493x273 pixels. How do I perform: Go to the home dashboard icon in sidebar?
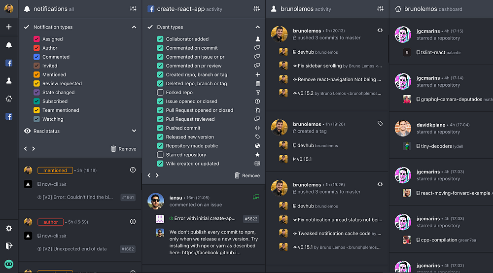tap(9, 99)
